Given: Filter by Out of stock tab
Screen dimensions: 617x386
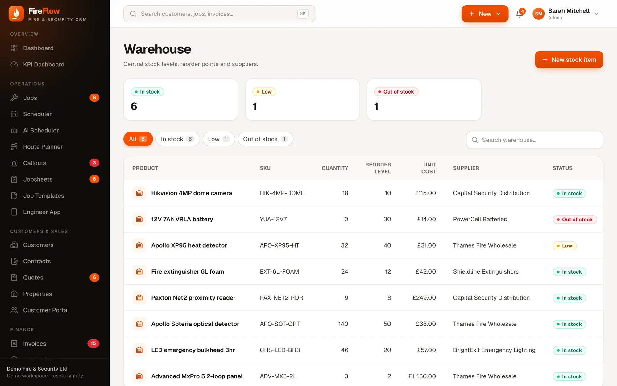Looking at the screenshot, I should (x=265, y=139).
